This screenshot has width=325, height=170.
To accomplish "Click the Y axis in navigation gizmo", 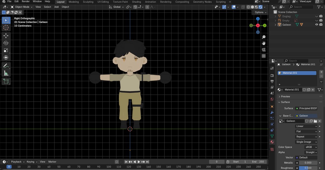I will [x=265, y=25].
